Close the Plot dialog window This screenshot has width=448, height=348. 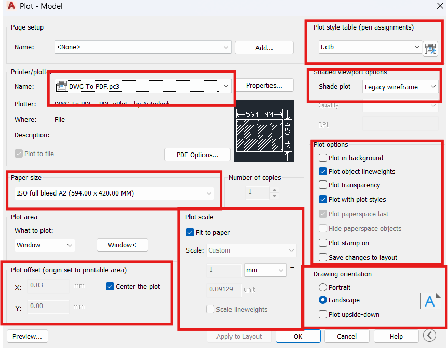pos(440,6)
